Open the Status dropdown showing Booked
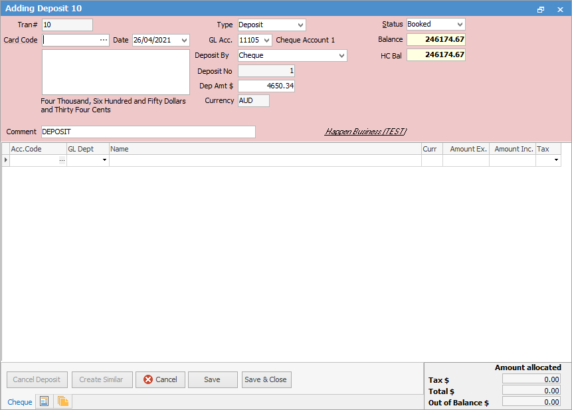Viewport: 572px width, 410px height. pos(459,24)
